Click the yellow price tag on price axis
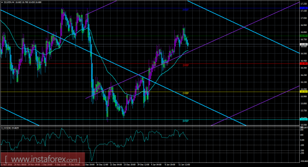 coord(304,92)
